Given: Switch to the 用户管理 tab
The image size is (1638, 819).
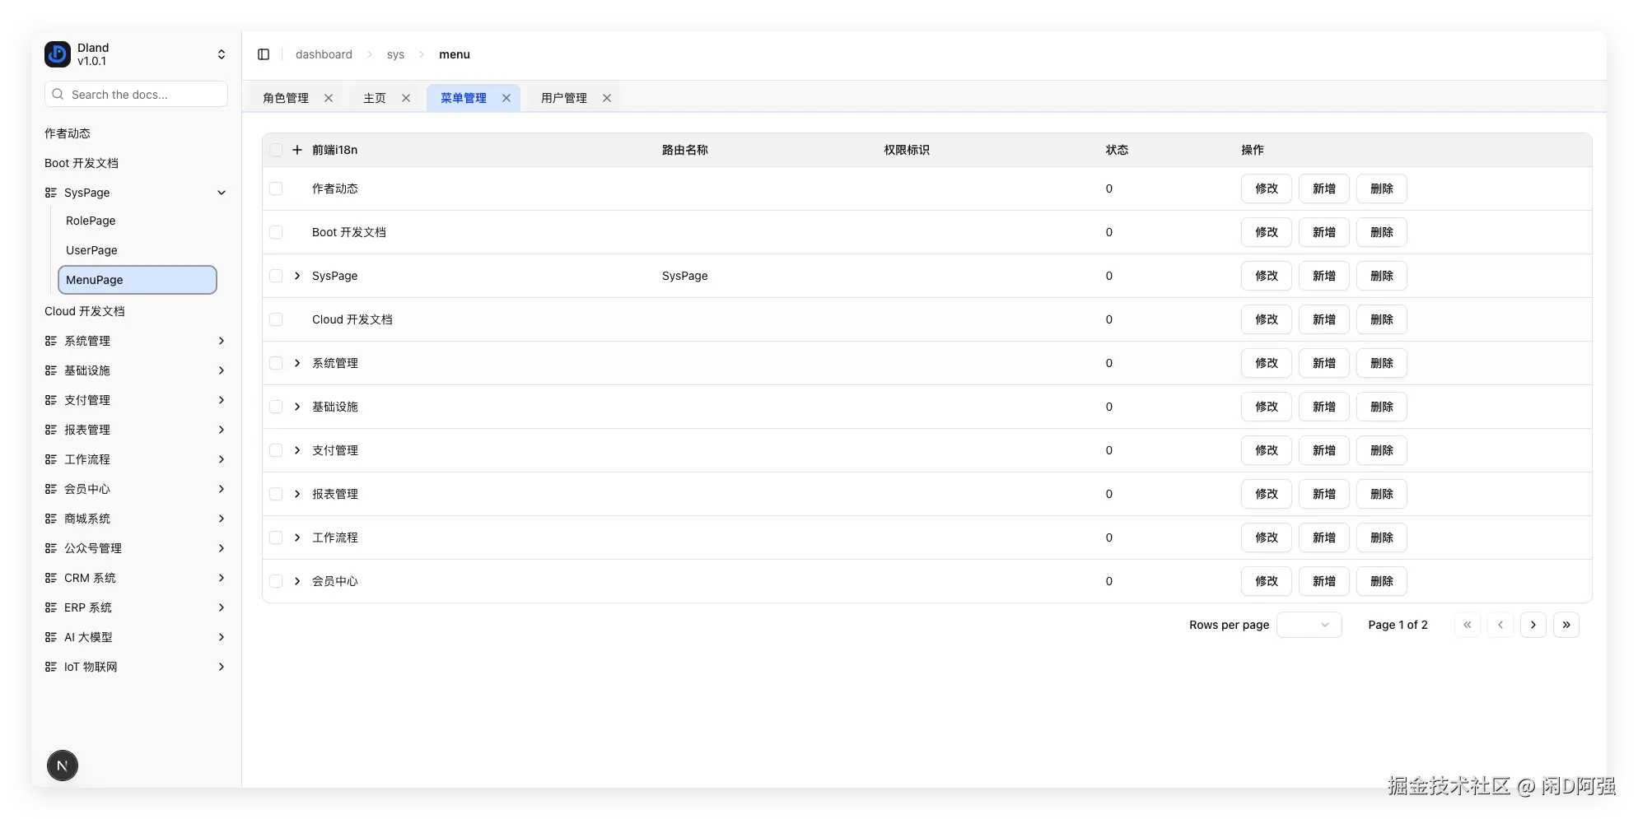Looking at the screenshot, I should click(563, 97).
